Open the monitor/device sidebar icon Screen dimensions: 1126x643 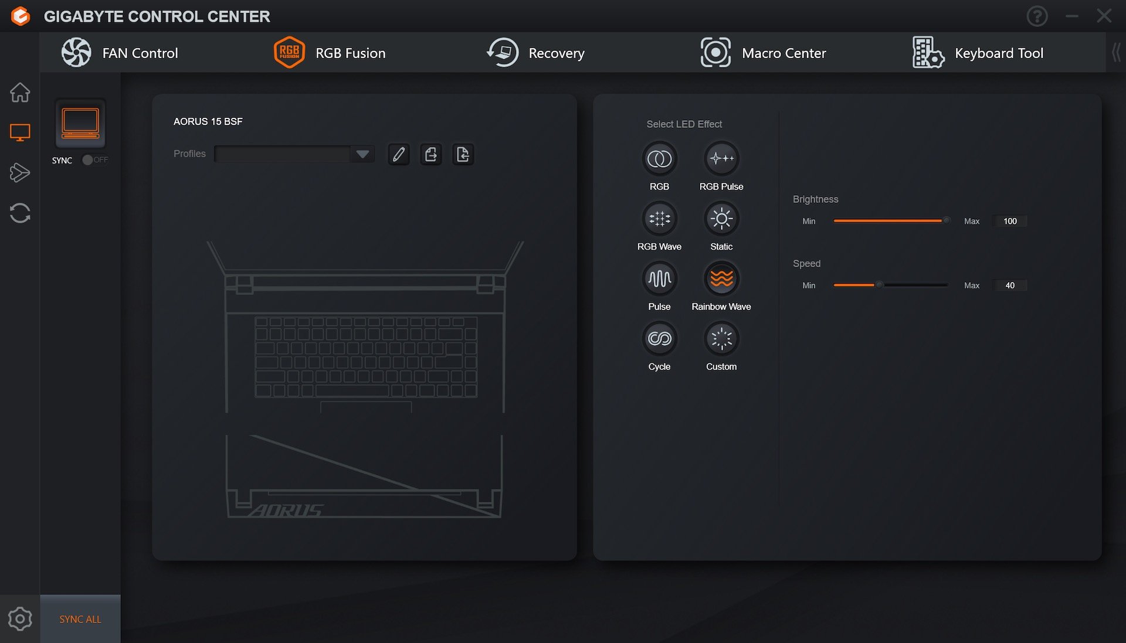click(x=20, y=132)
